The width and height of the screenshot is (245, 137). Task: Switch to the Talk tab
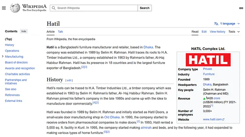(60, 32)
